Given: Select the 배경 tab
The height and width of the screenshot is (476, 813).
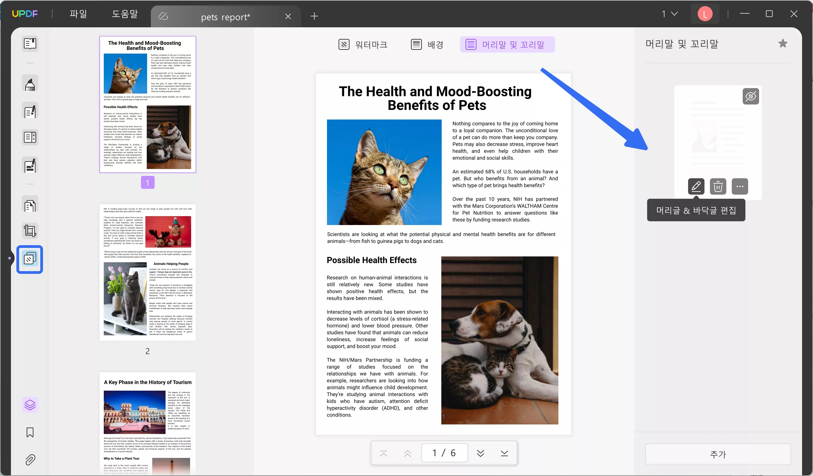Looking at the screenshot, I should (427, 44).
